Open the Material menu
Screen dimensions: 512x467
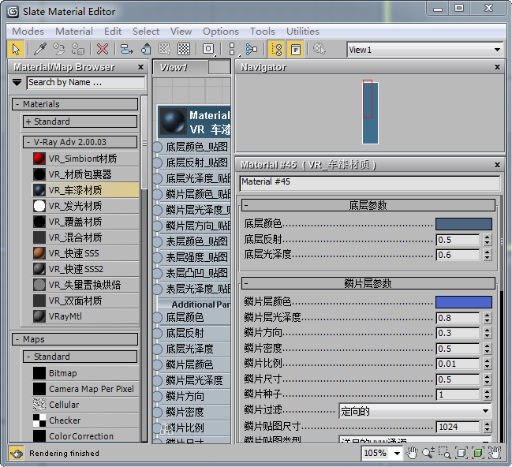[74, 32]
